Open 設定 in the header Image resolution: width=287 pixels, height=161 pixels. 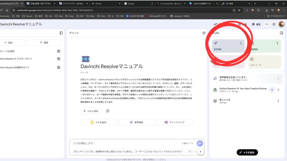(256, 24)
